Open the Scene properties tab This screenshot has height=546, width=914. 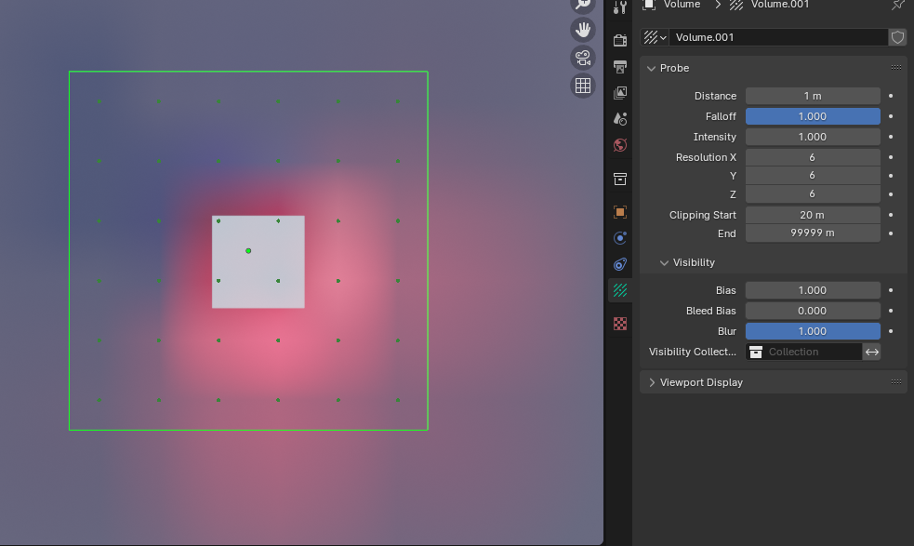[620, 119]
